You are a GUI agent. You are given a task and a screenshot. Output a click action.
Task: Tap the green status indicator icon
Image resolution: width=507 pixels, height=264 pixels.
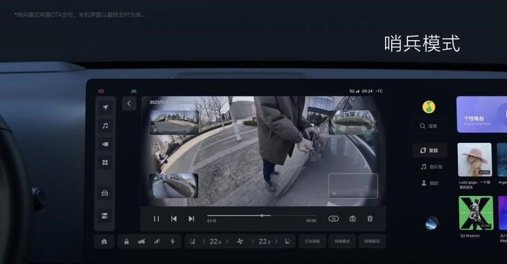(134, 91)
